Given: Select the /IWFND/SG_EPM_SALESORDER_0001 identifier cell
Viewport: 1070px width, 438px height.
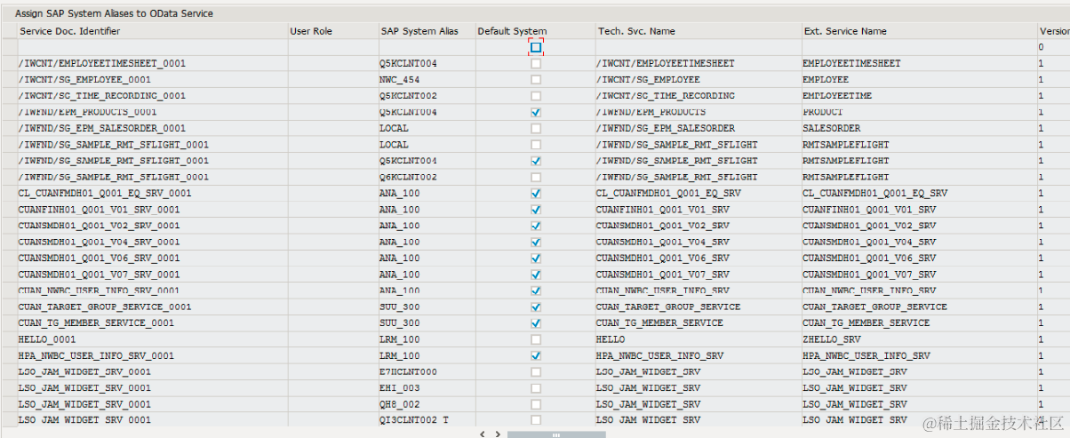Looking at the screenshot, I should [151, 128].
